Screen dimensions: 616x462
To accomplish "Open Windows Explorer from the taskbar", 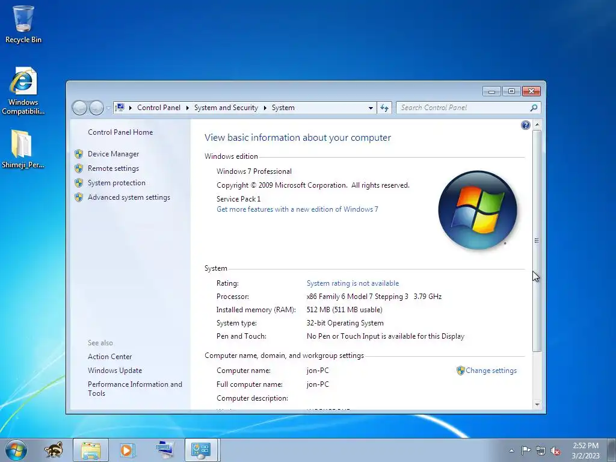I will (x=91, y=450).
